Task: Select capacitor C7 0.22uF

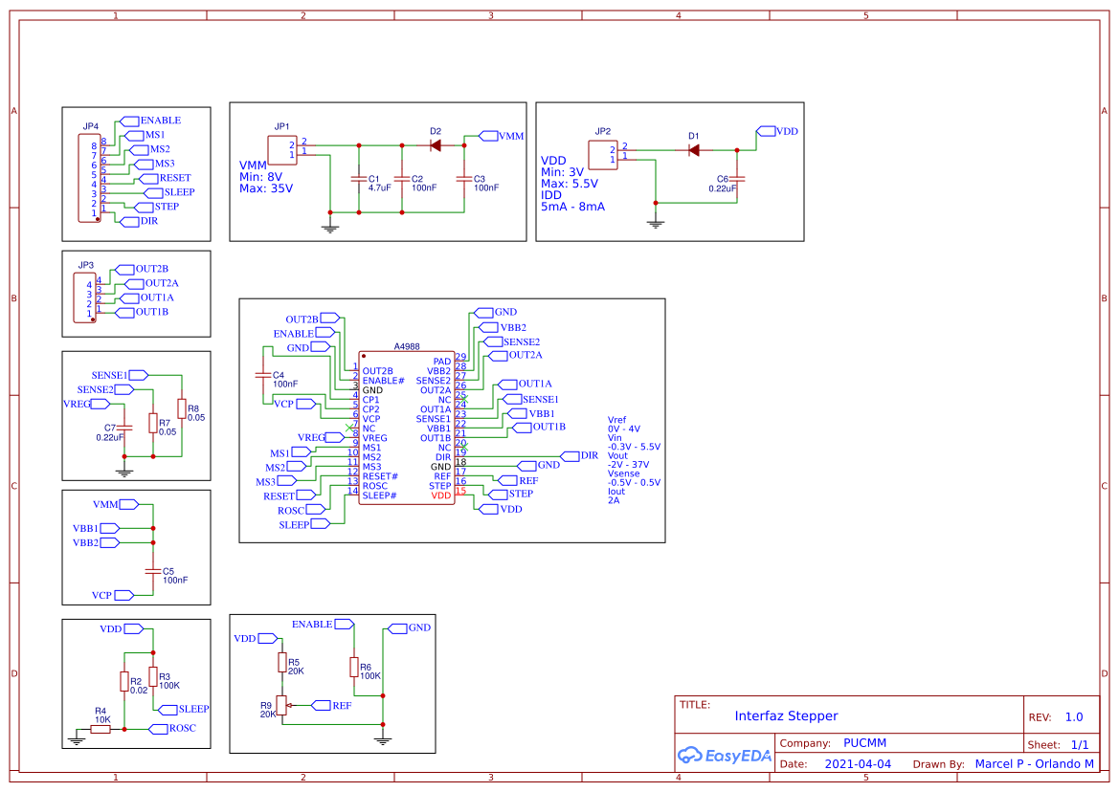Action: pyautogui.click(x=124, y=428)
